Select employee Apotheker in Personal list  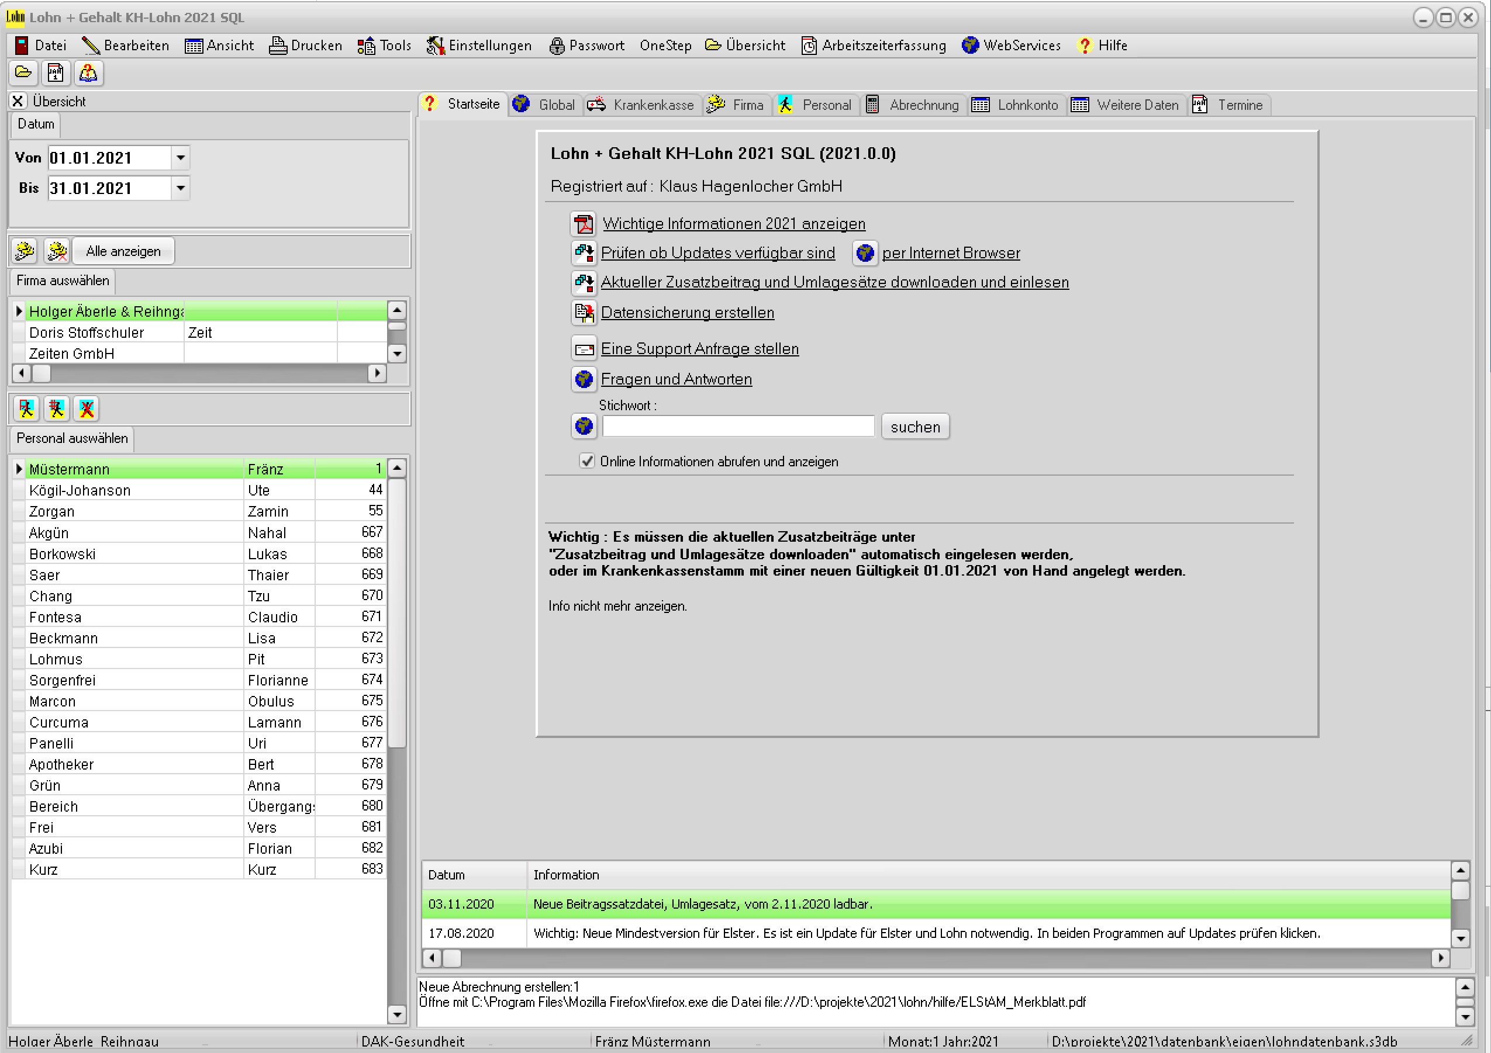199,764
